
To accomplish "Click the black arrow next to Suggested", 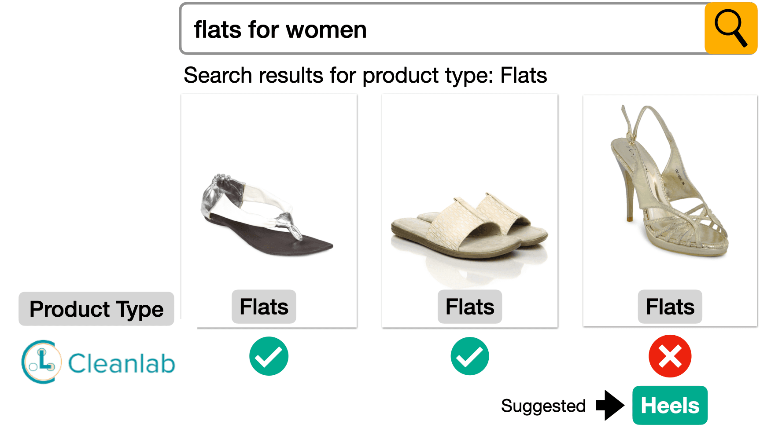I will 610,405.
